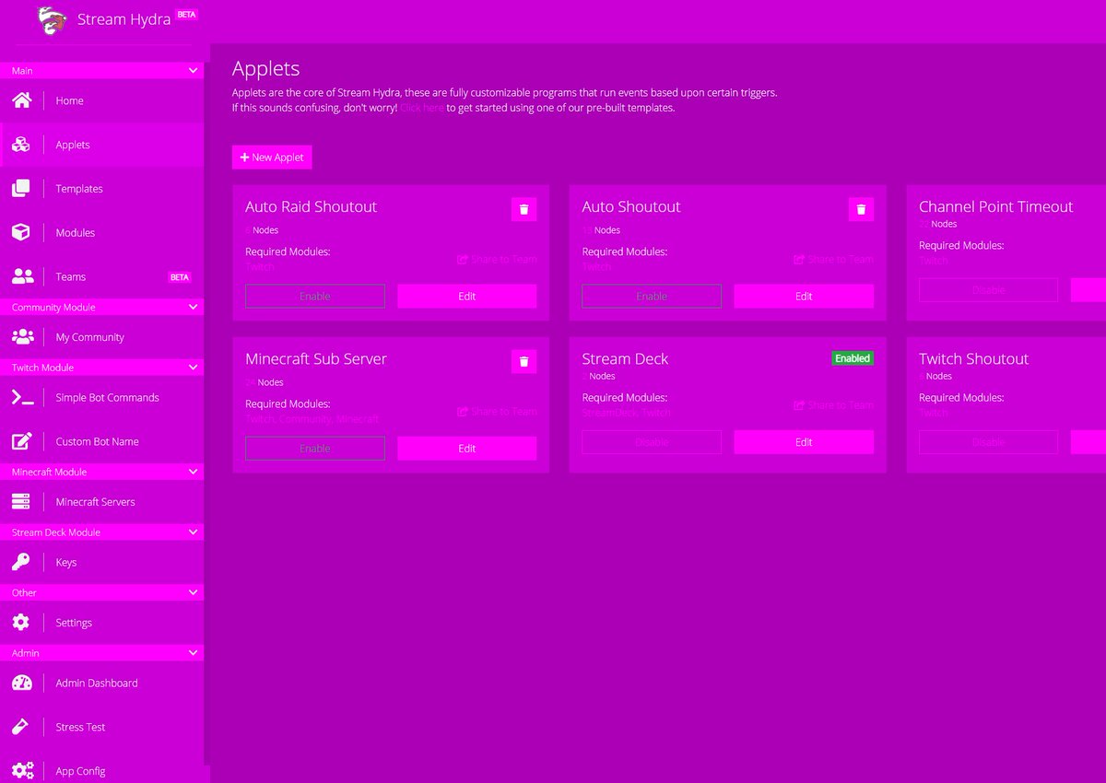The width and height of the screenshot is (1106, 783).
Task: Click the 'Applets' page heading
Action: (266, 69)
